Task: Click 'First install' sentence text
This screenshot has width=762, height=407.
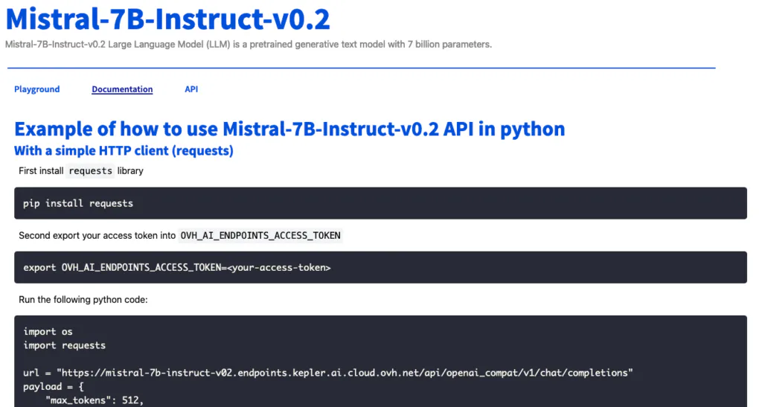Action: pyautogui.click(x=41, y=171)
